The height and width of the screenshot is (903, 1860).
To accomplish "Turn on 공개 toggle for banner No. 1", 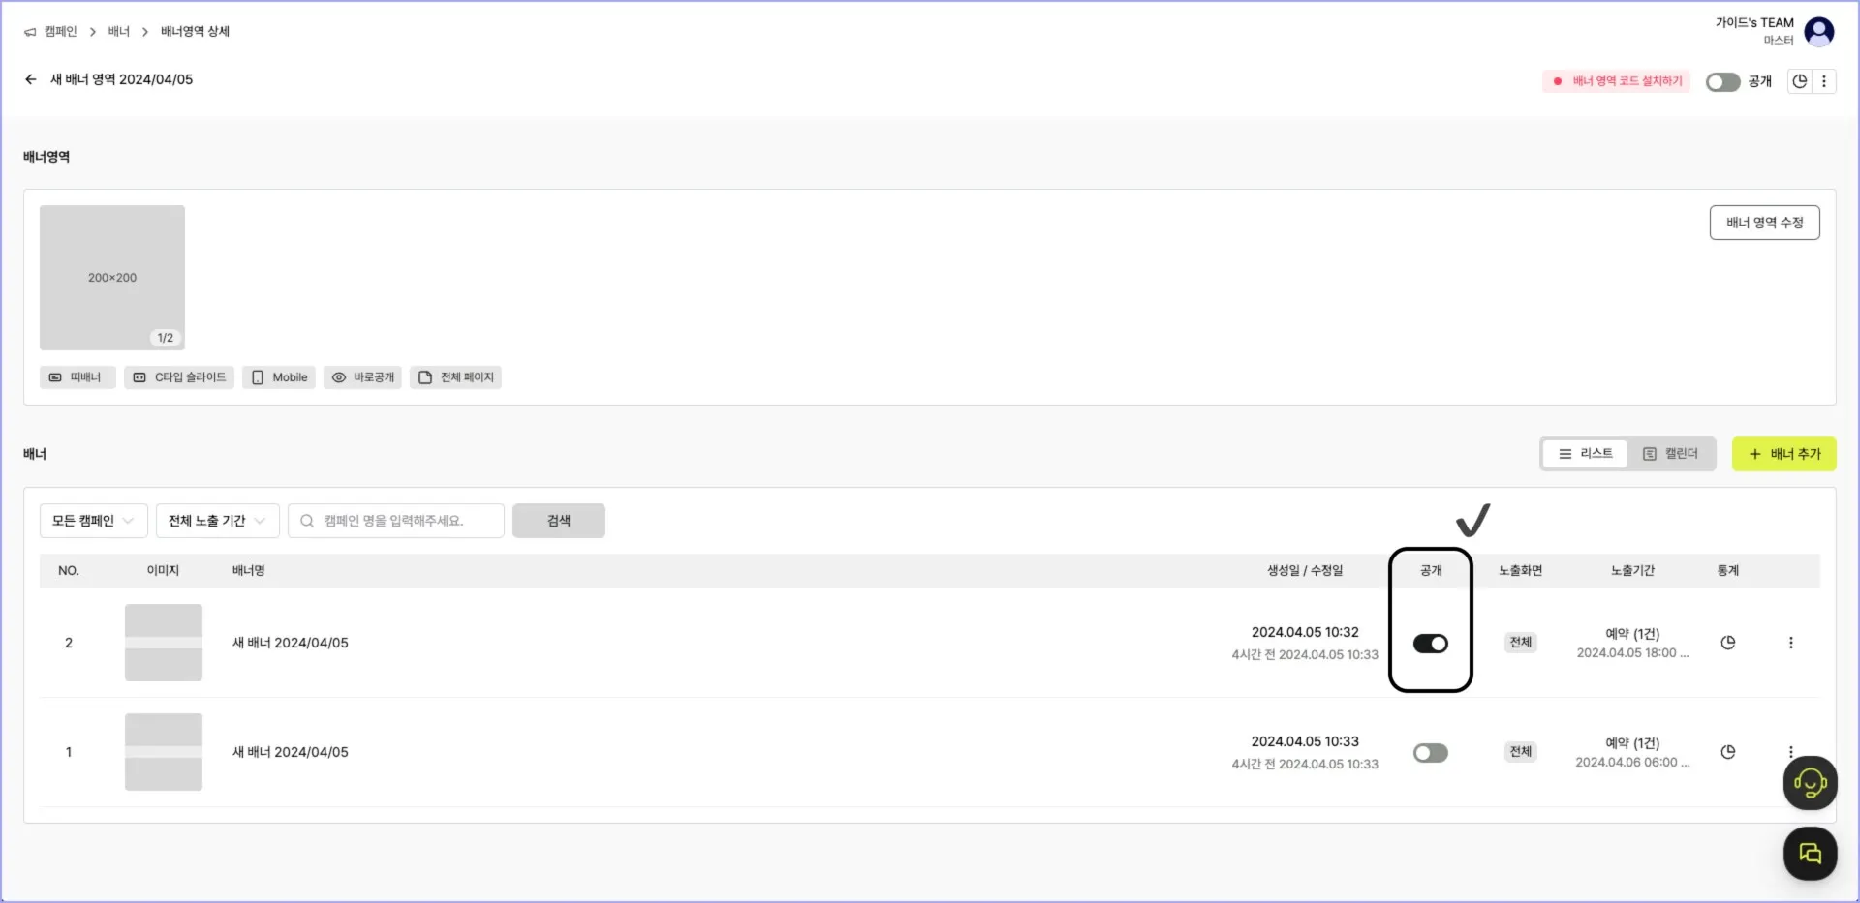I will pos(1431,753).
